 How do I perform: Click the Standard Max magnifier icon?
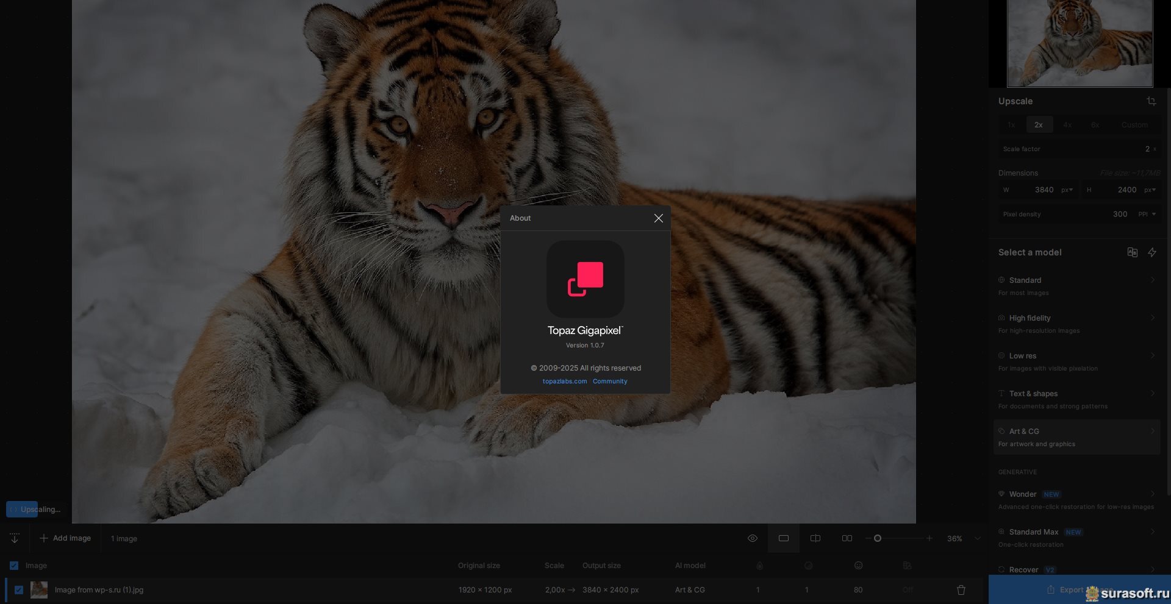pyautogui.click(x=1001, y=532)
